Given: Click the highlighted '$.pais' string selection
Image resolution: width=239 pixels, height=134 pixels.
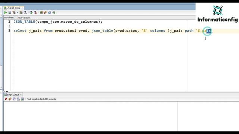Looking at the screenshot, I should pyautogui.click(x=209, y=31).
